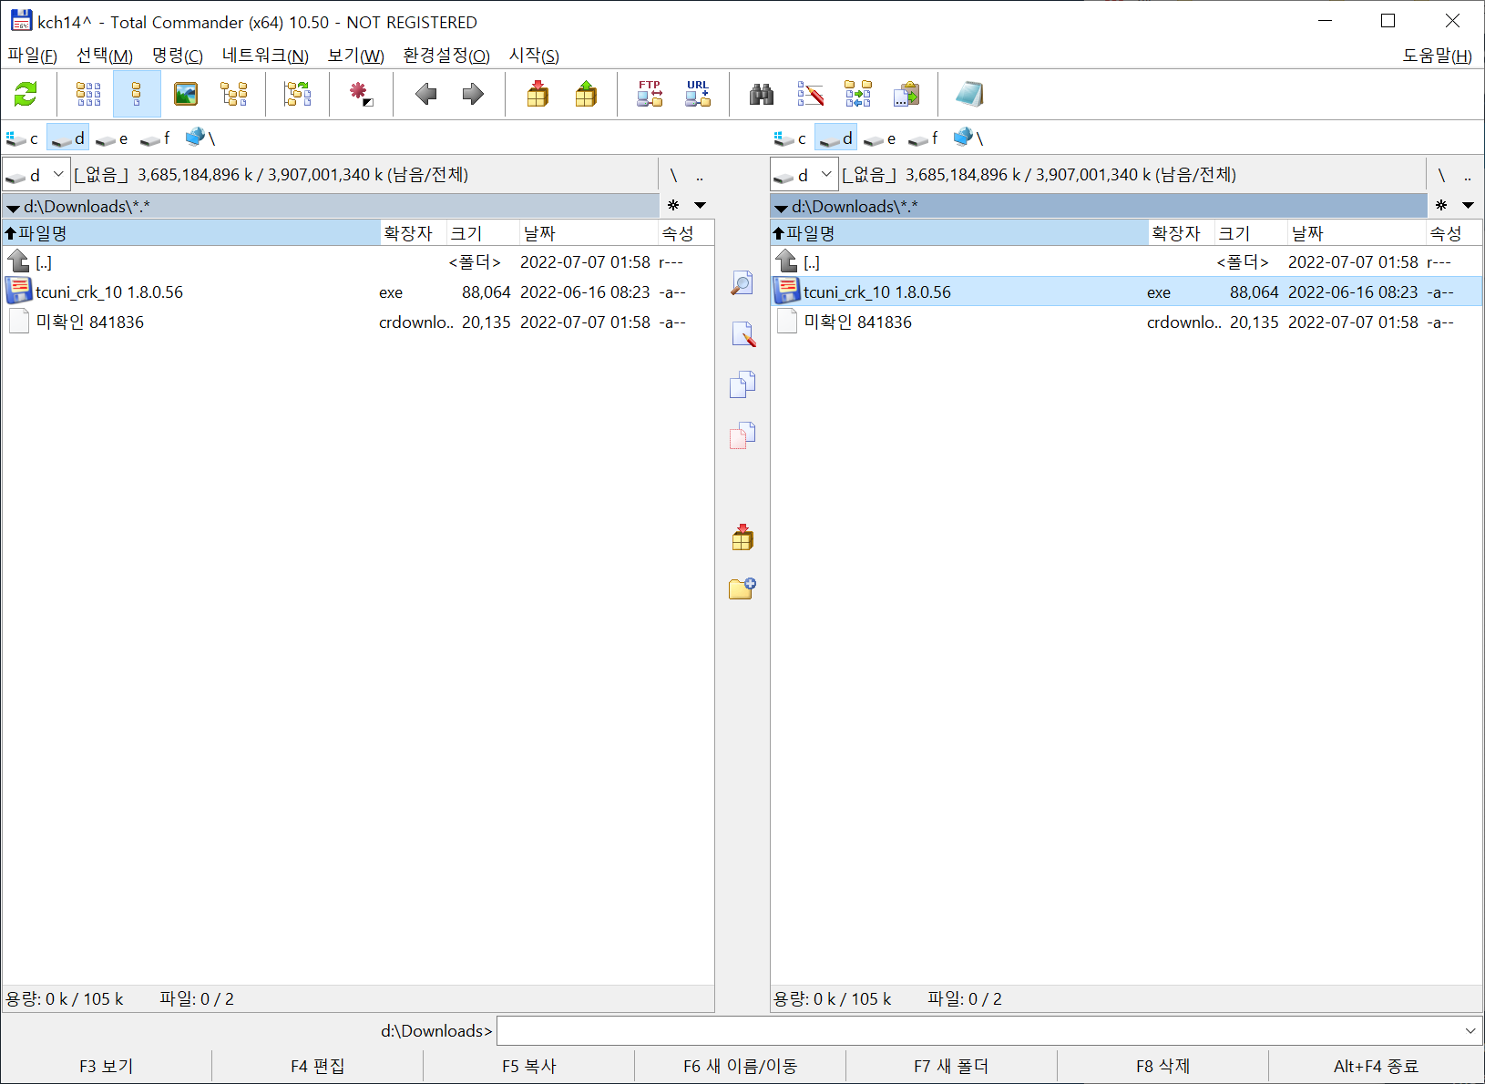Select drive c button in left panel

point(23,138)
